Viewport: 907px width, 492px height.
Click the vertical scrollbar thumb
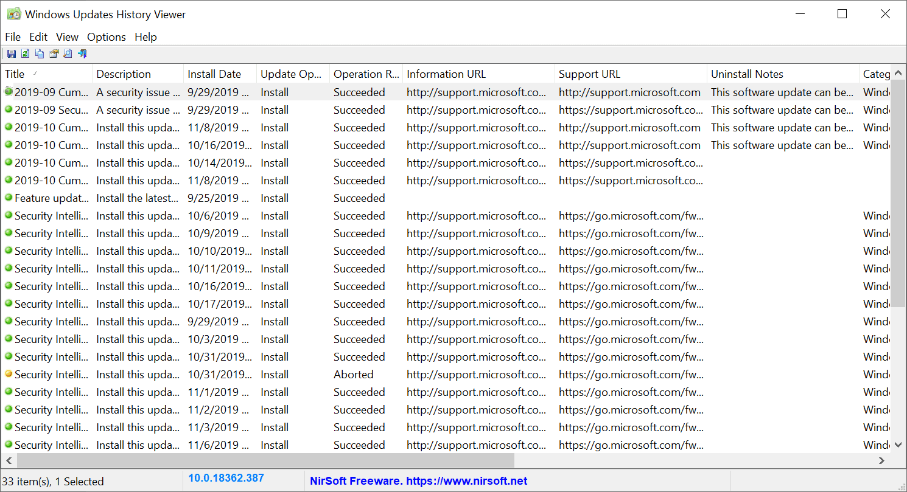click(898, 192)
